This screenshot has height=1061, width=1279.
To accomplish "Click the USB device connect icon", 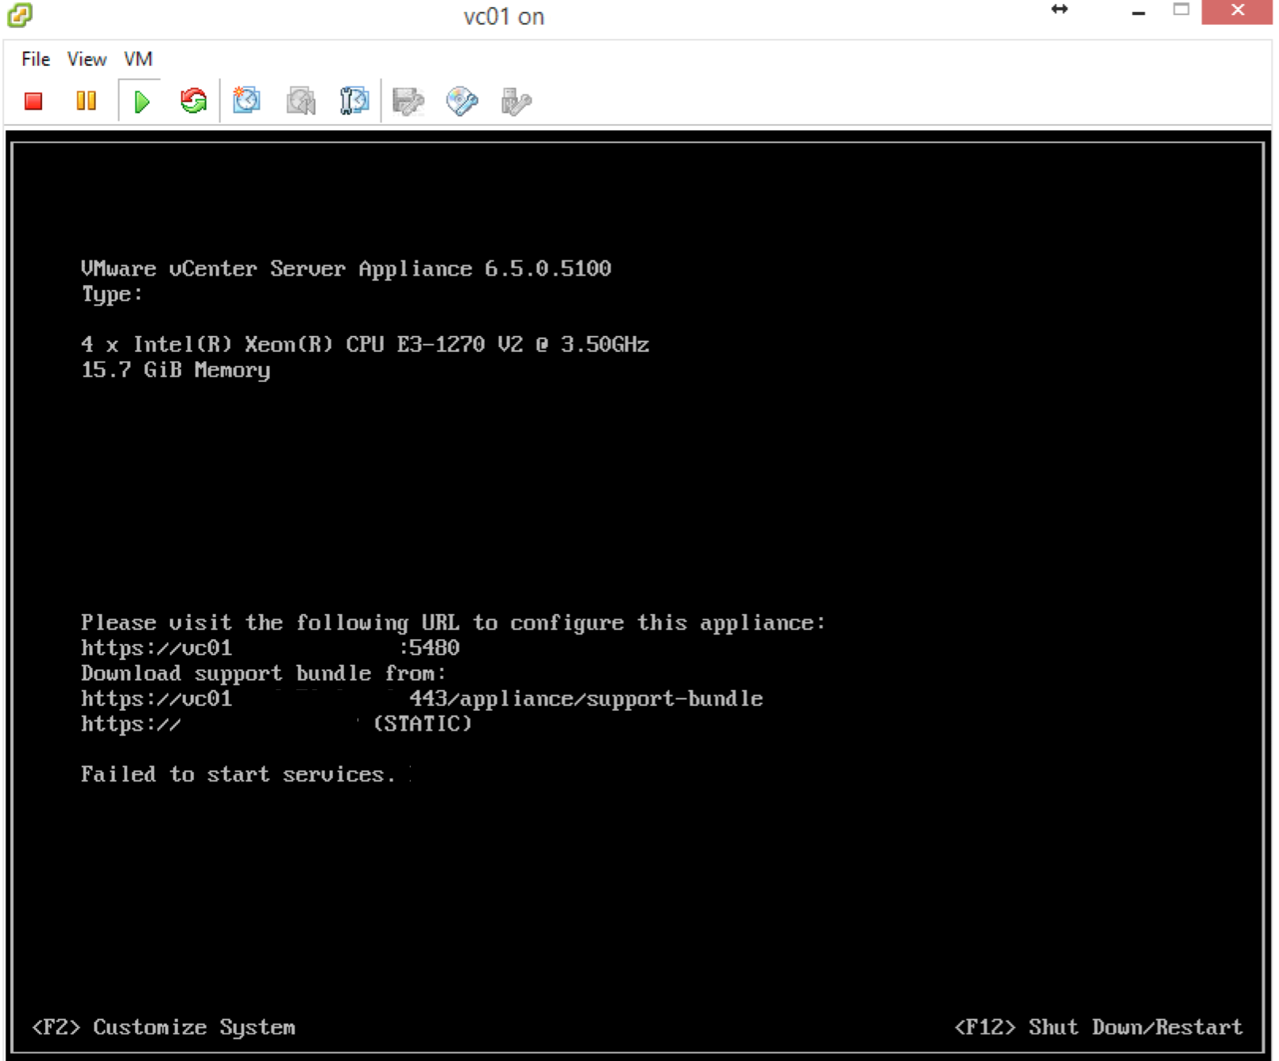I will [516, 101].
